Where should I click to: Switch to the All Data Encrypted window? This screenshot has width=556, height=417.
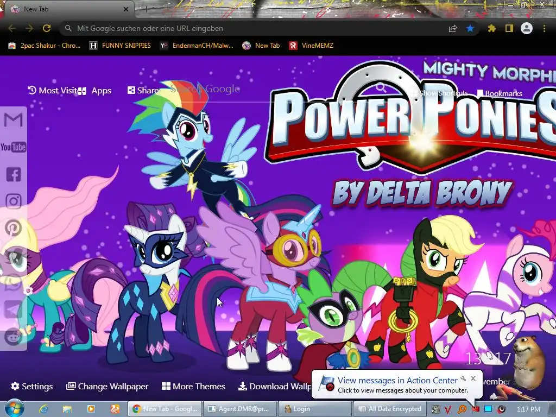point(390,409)
